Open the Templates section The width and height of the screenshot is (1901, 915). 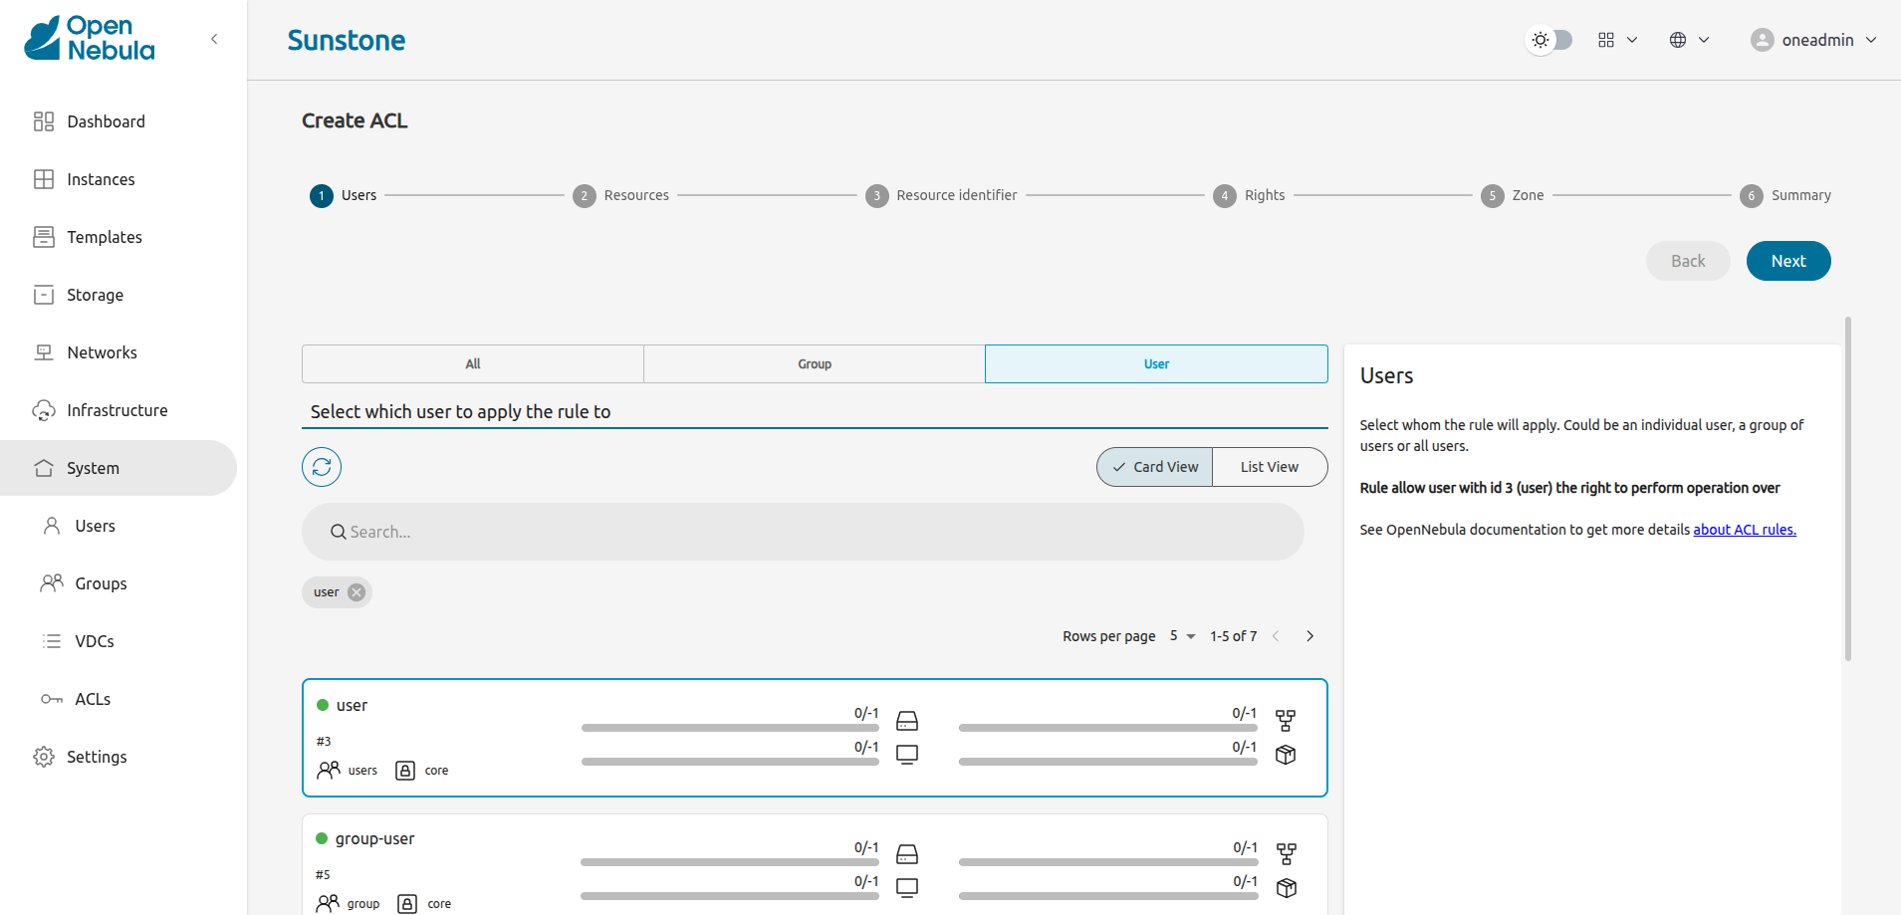[x=104, y=237]
